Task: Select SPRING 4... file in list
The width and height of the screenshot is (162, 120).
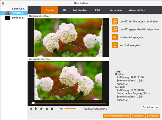Action: pos(14,13)
